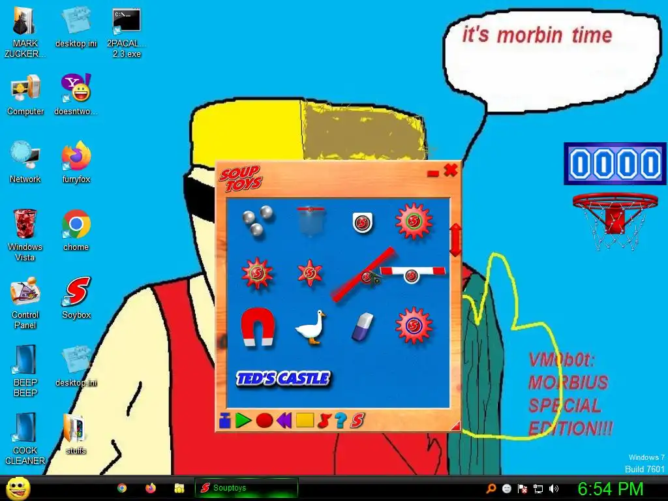Image resolution: width=668 pixels, height=501 pixels.
Task: Select the blue-ringed large gear in bottom row
Action: [x=414, y=326]
